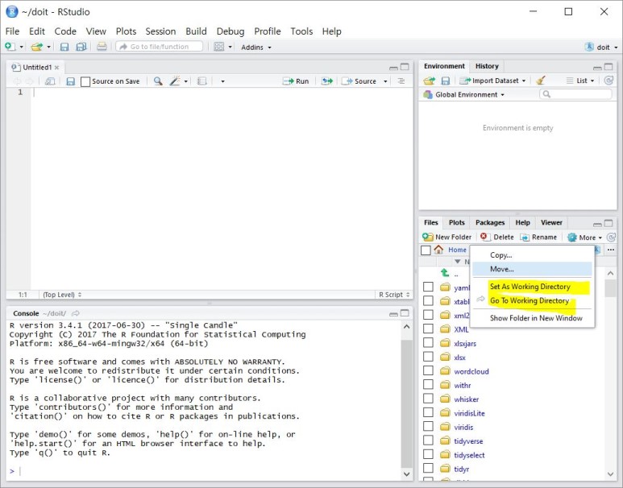Click the Save current document icon in main toolbar
This screenshot has width=623, height=488.
(x=64, y=47)
